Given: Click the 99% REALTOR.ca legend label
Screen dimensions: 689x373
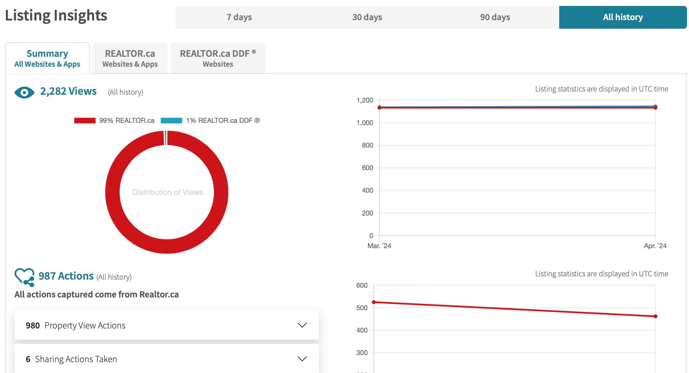Looking at the screenshot, I should [x=127, y=120].
